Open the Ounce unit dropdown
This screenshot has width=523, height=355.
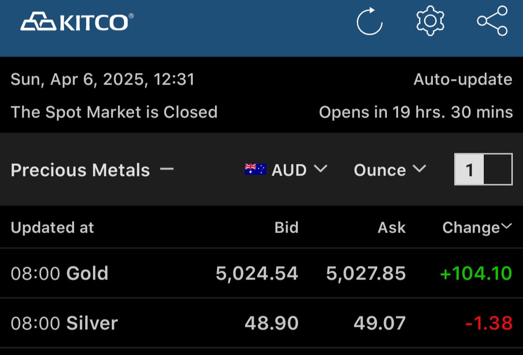pos(390,170)
